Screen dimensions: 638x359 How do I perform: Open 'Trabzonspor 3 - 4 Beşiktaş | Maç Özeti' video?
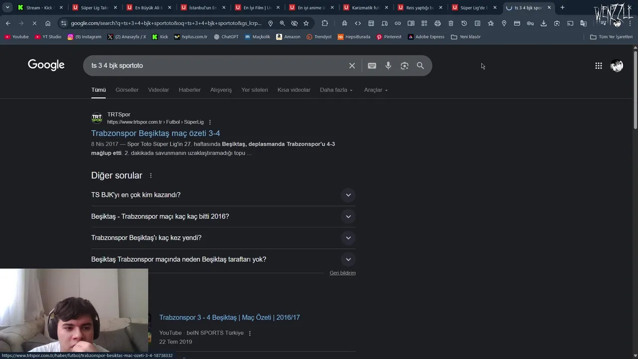229,318
